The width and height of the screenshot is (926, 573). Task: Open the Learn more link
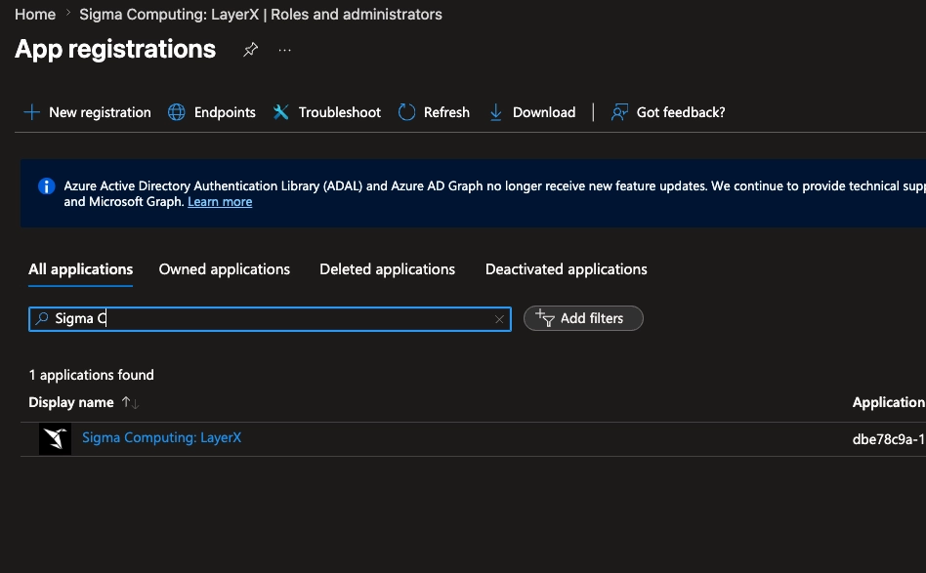pos(220,202)
